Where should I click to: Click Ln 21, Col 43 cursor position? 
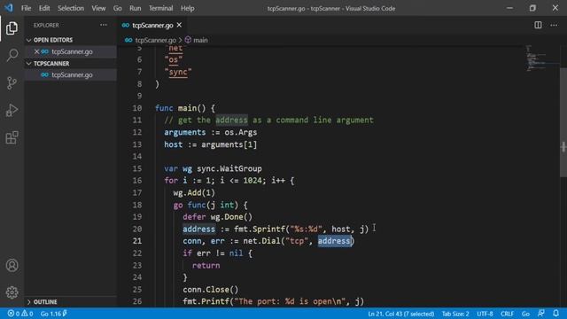[400, 314]
